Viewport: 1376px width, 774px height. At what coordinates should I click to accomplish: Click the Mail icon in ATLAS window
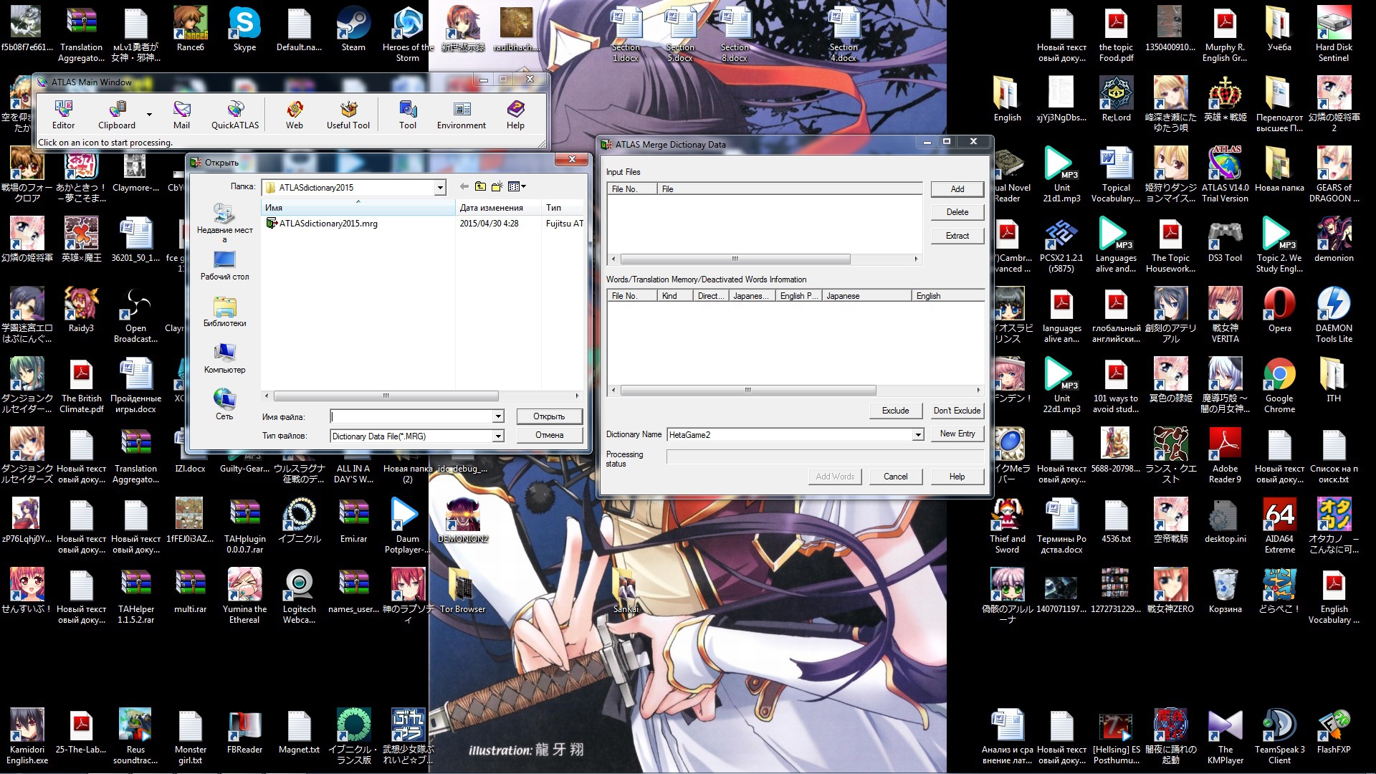181,114
